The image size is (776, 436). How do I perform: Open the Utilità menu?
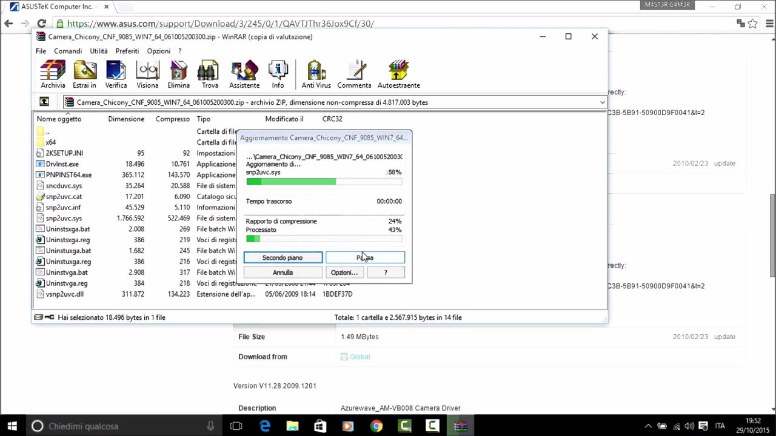(x=99, y=51)
